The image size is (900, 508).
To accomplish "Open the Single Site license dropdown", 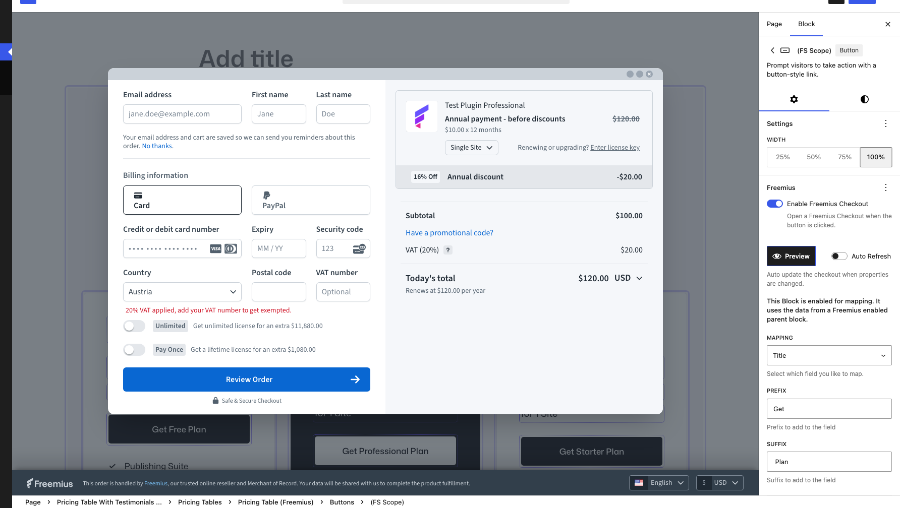I will pyautogui.click(x=472, y=148).
